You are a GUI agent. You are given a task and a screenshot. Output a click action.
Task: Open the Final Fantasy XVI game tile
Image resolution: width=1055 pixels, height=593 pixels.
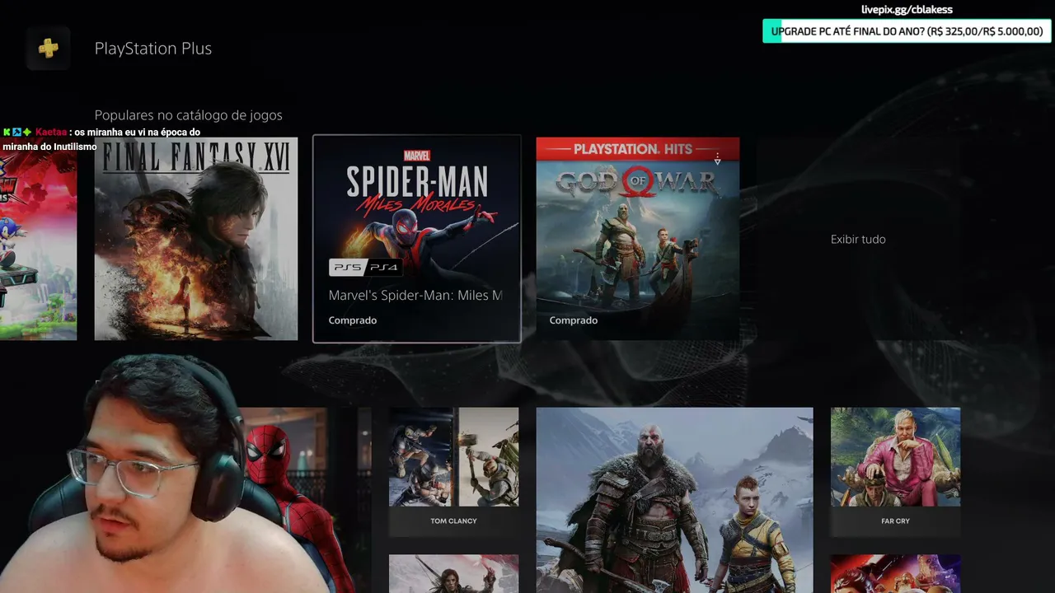pyautogui.click(x=196, y=239)
